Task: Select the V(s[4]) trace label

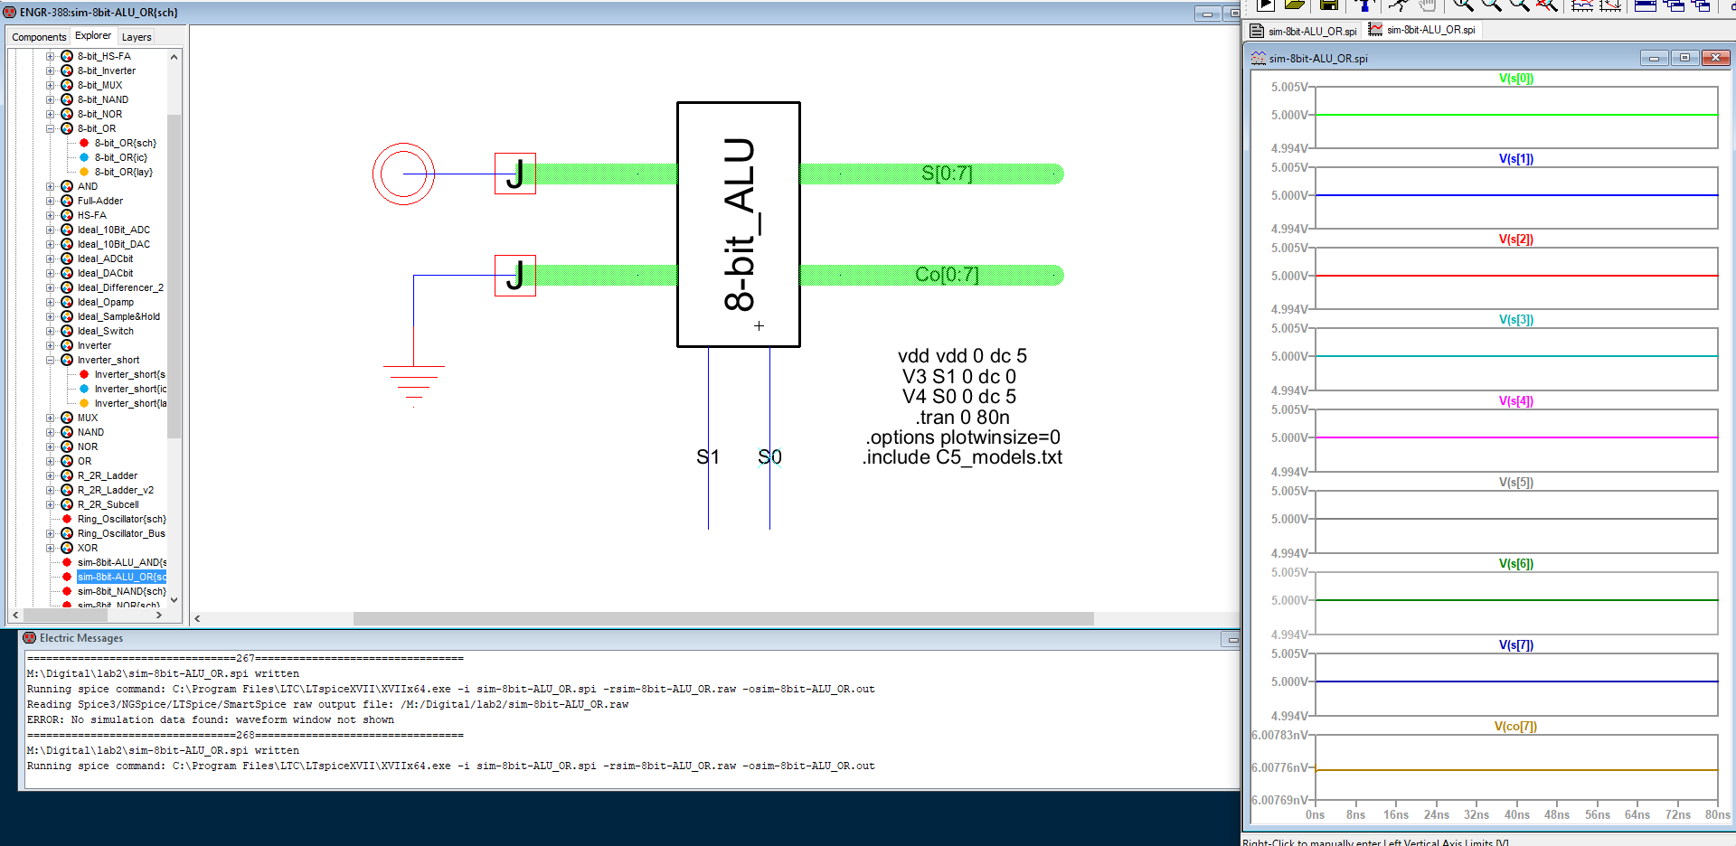Action: [1516, 401]
